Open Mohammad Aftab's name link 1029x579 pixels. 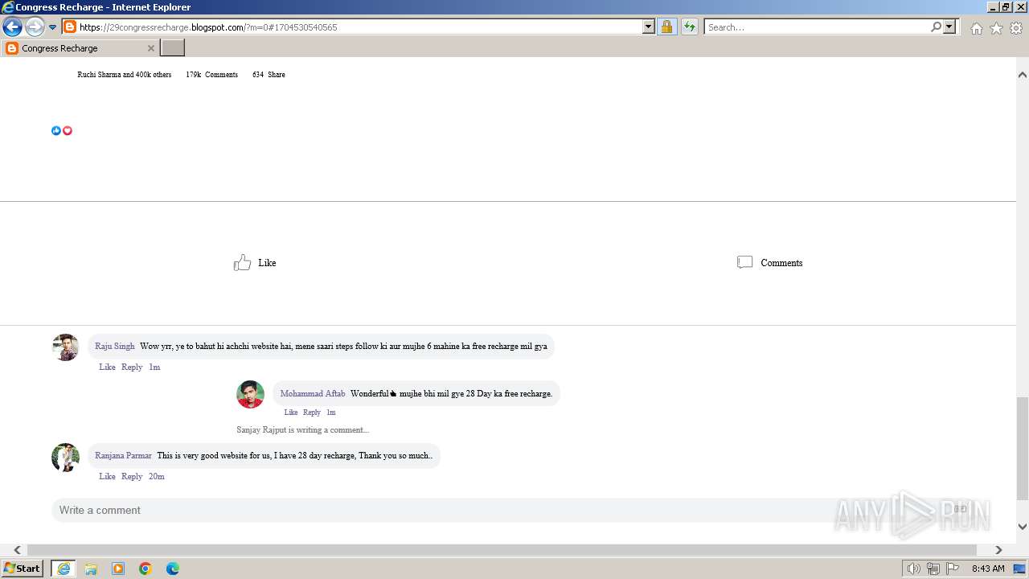pos(313,394)
